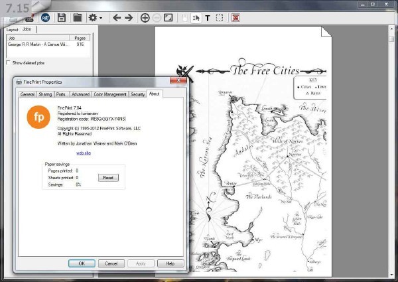Switch to the Layout tab
This screenshot has height=282, width=398.
(x=12, y=30)
